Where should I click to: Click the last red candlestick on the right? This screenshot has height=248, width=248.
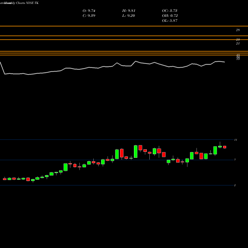point(225,147)
